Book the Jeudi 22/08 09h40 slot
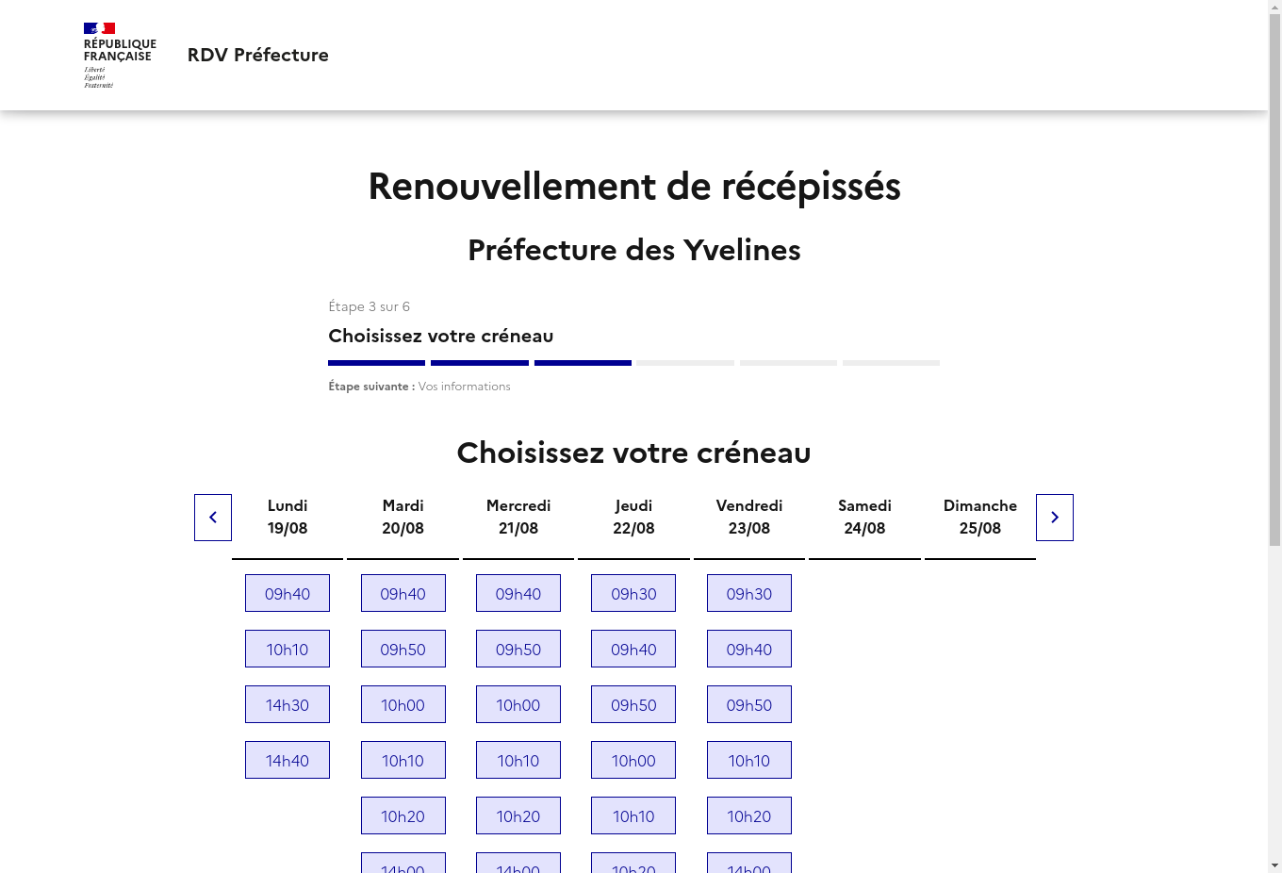1282x873 pixels. coord(633,649)
